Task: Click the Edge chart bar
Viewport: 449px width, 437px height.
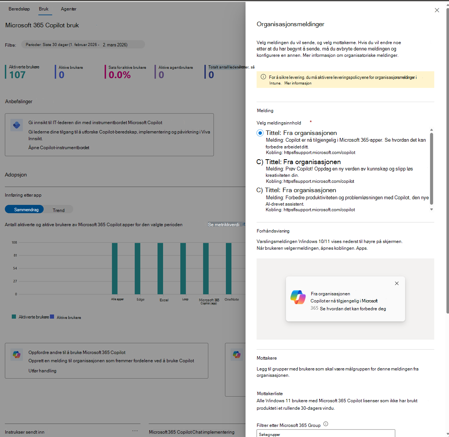Action: click(137, 268)
